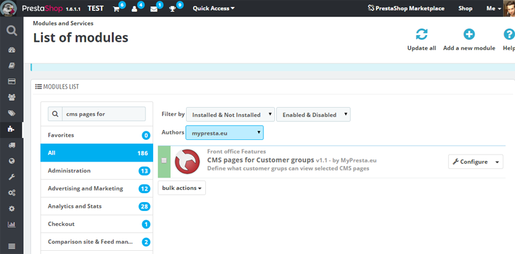The image size is (515, 254).
Task: Open the orders cart notification icon
Action: click(x=117, y=9)
